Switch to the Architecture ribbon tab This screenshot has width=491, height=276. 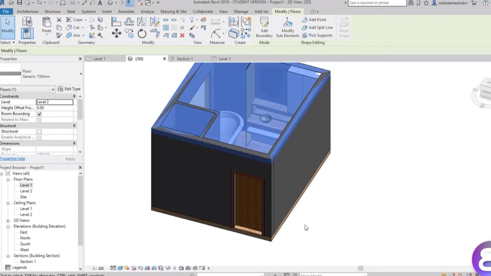[27, 11]
